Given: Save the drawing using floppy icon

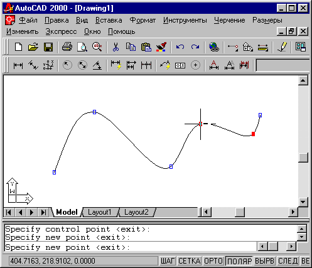Looking at the screenshot, I should (48, 47).
